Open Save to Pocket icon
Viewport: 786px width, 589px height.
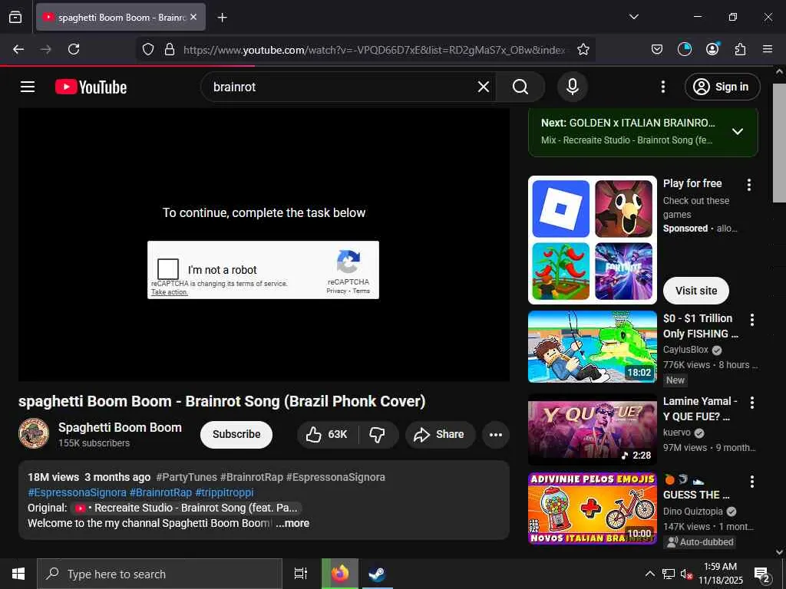coord(657,49)
